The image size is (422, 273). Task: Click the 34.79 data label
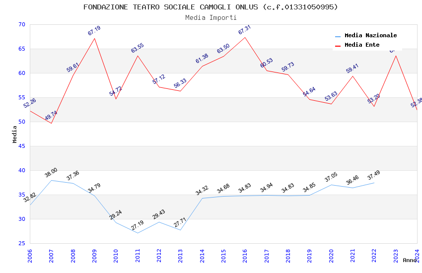(x=94, y=188)
